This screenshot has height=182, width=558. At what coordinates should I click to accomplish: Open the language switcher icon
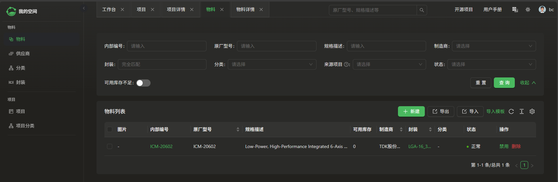tap(515, 9)
